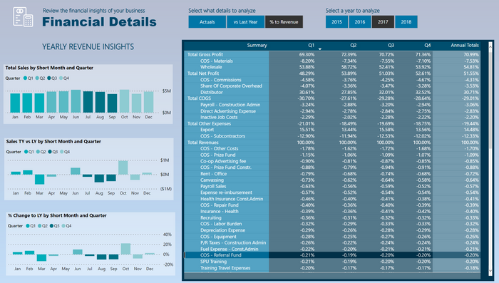Click the Oct bar in % Change to LY chart
This screenshot has width=499, height=283.
125,249
